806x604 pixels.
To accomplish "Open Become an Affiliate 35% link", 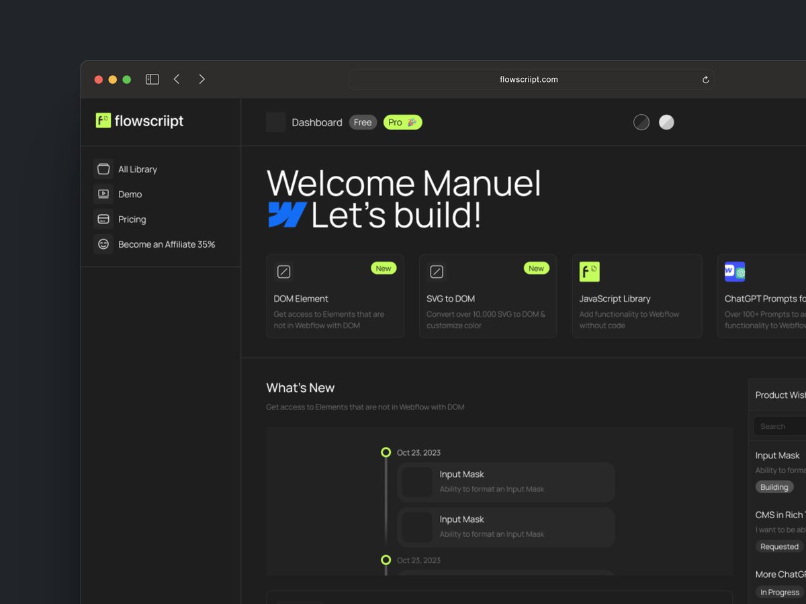I will (167, 244).
